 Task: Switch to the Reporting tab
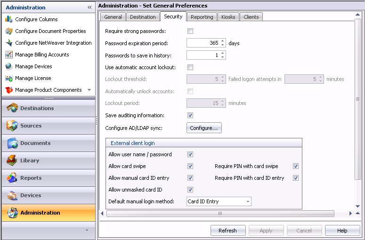tap(202, 17)
